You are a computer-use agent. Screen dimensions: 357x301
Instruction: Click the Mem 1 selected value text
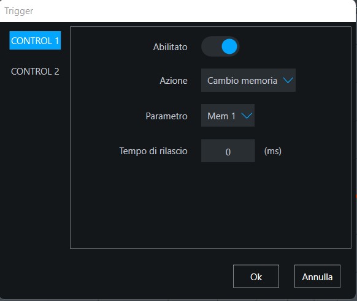[221, 116]
